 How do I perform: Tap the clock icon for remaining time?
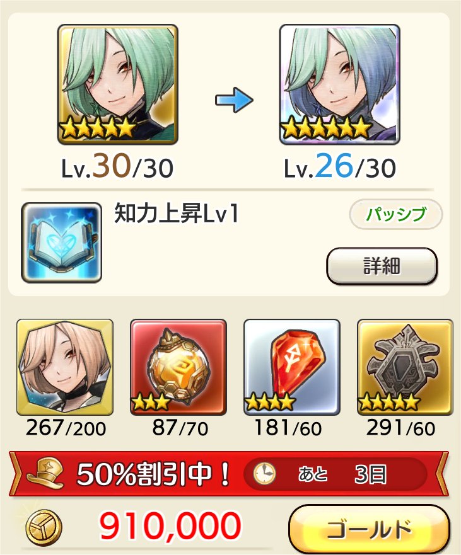coord(264,474)
